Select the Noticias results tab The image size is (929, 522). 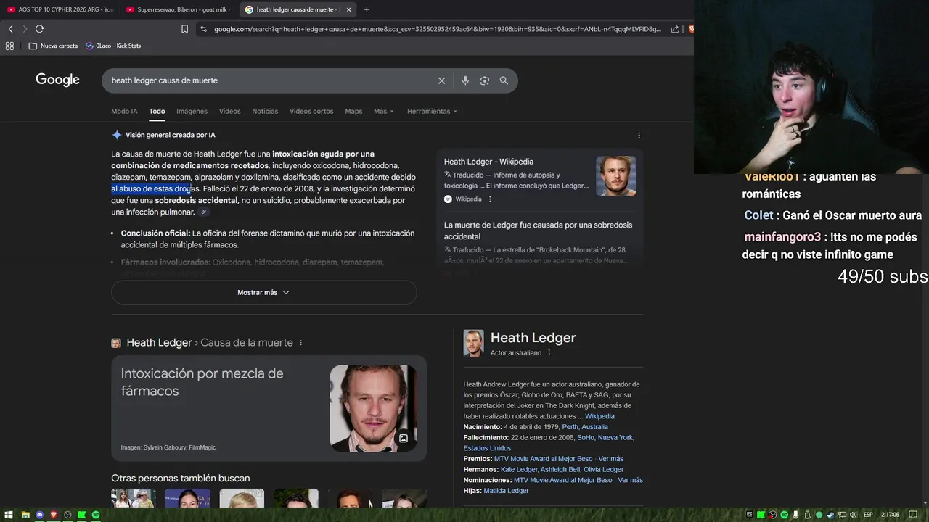[x=265, y=111]
